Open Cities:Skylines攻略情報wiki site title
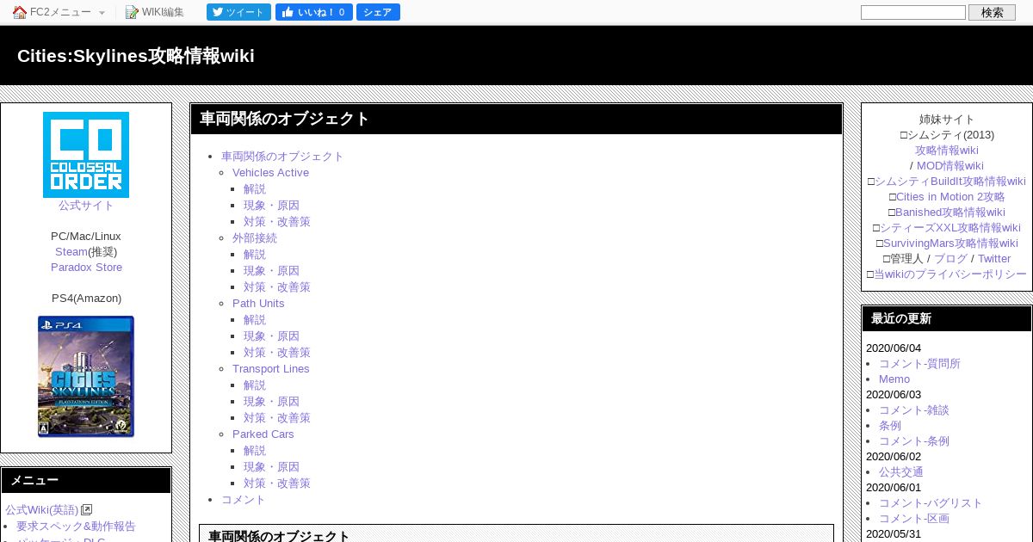This screenshot has width=1033, height=542. point(136,56)
